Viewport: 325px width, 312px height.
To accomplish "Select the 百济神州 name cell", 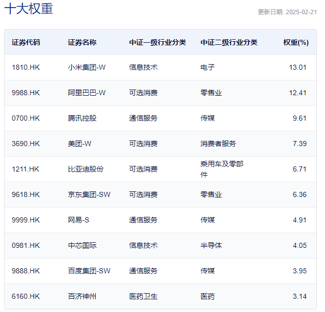I will coord(83,296).
